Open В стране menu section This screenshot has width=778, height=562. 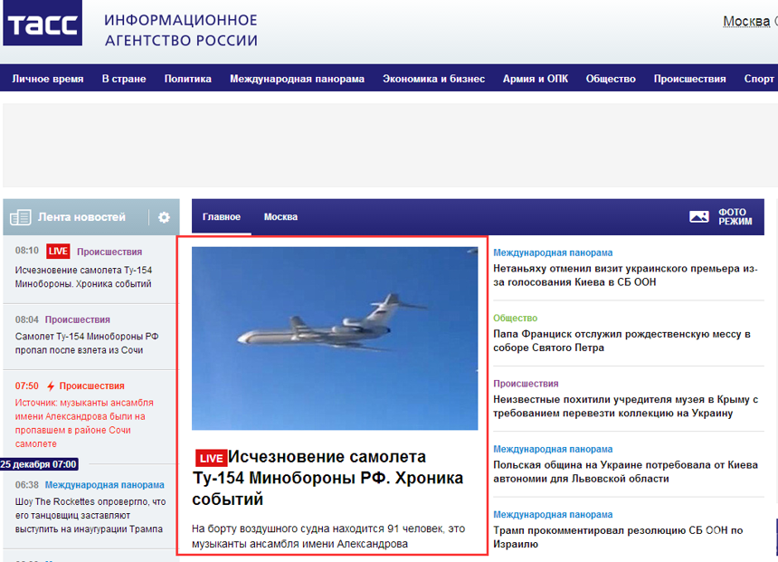(x=124, y=79)
